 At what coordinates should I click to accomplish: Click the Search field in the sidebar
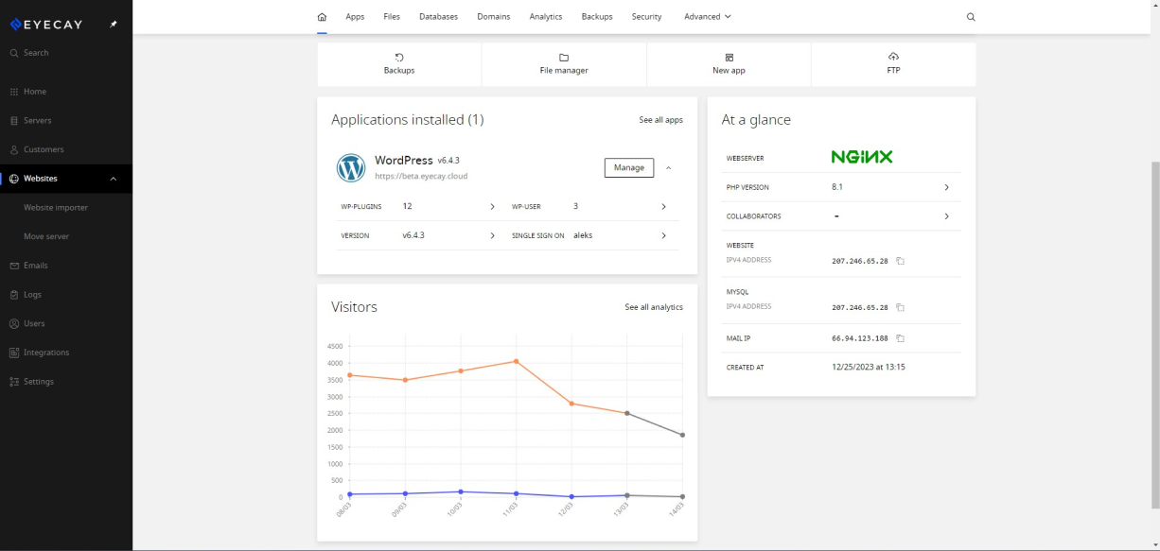point(66,53)
